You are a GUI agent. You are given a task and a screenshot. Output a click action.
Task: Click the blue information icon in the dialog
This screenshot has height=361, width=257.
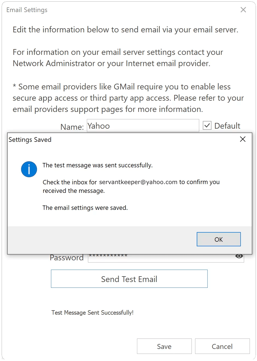point(29,169)
